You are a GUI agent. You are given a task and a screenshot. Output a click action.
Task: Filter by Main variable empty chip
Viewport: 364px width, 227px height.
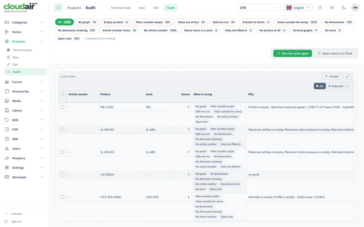point(153,22)
